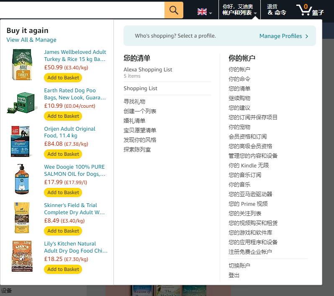Viewport: 334px width, 296px height.
Task: Open 您的订阅并保存项目
Action: [253, 117]
